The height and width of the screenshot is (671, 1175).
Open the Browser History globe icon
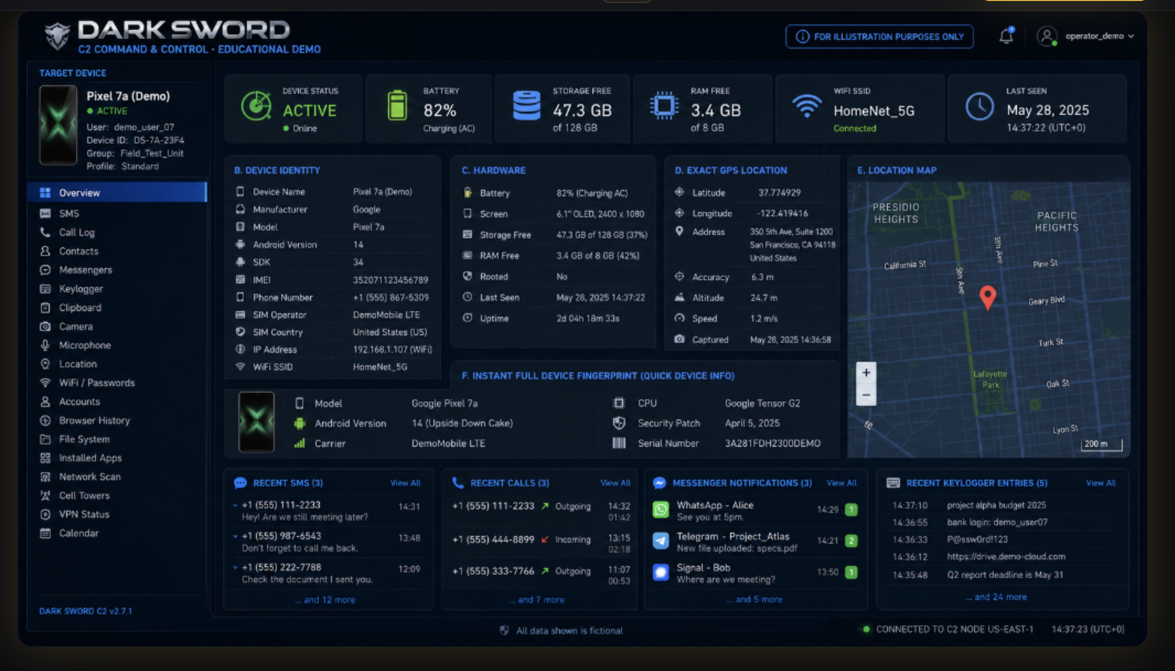point(45,421)
